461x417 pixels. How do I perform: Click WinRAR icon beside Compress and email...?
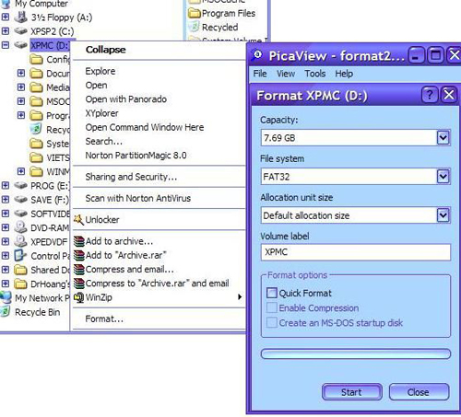[79, 270]
